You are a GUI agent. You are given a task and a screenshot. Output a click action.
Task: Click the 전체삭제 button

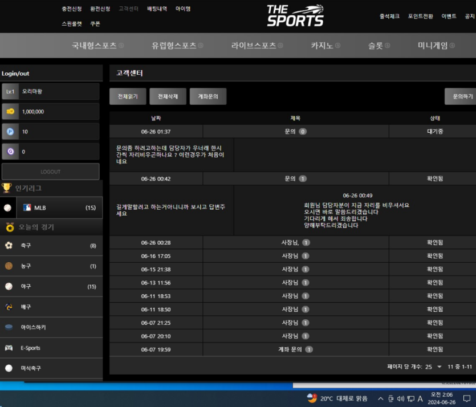(168, 96)
